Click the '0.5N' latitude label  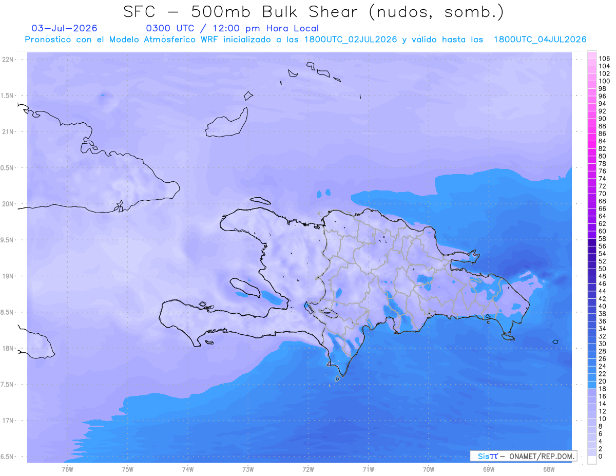pos(7,167)
